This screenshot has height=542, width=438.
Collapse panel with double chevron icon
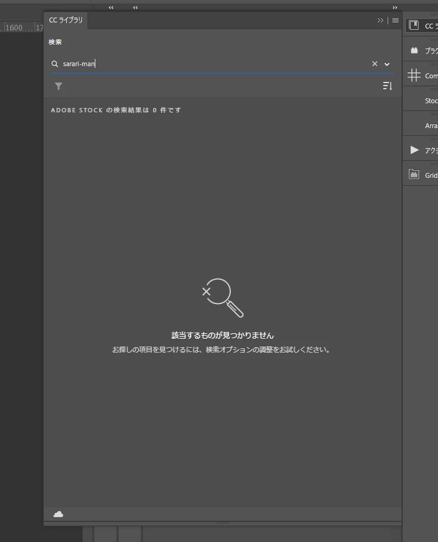pos(380,21)
